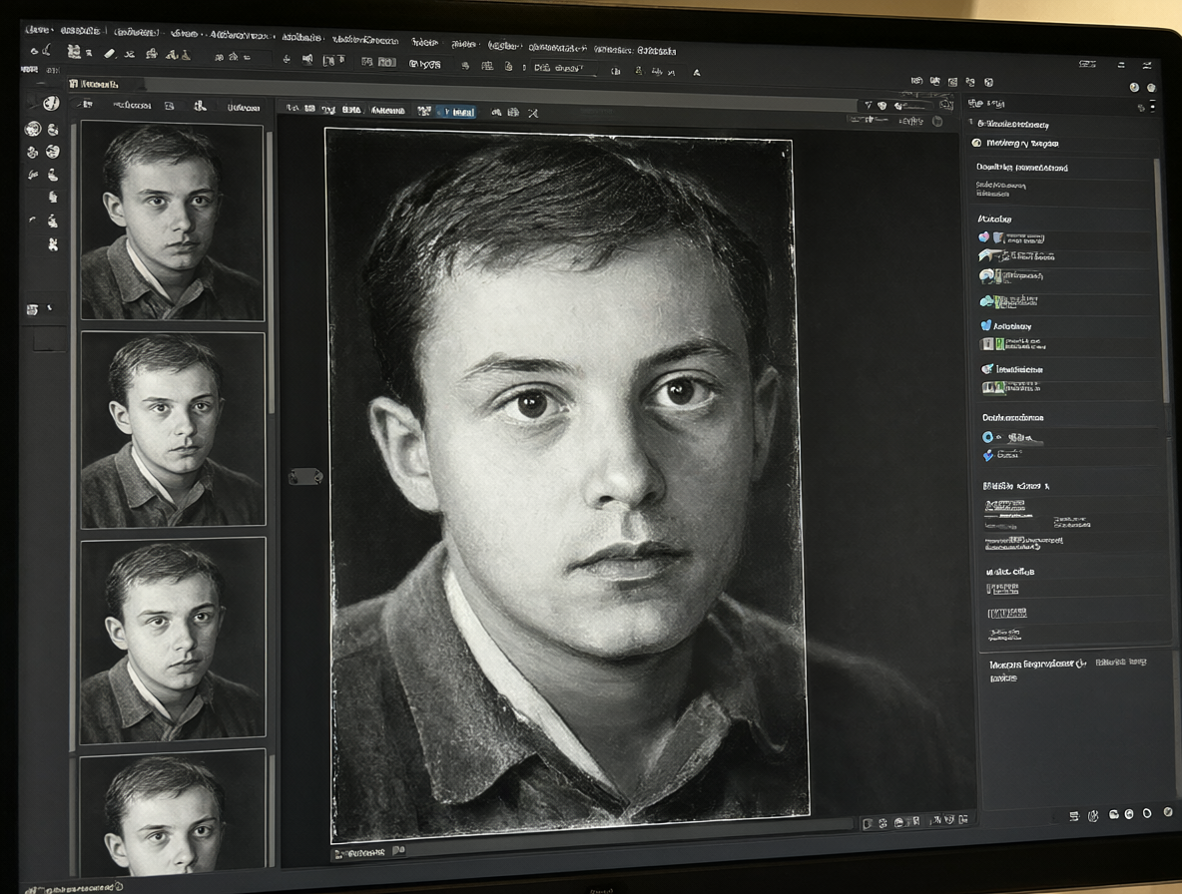This screenshot has height=894, width=1182.
Task: Toggle the blue checkmark option in the right panel
Action: pos(988,455)
